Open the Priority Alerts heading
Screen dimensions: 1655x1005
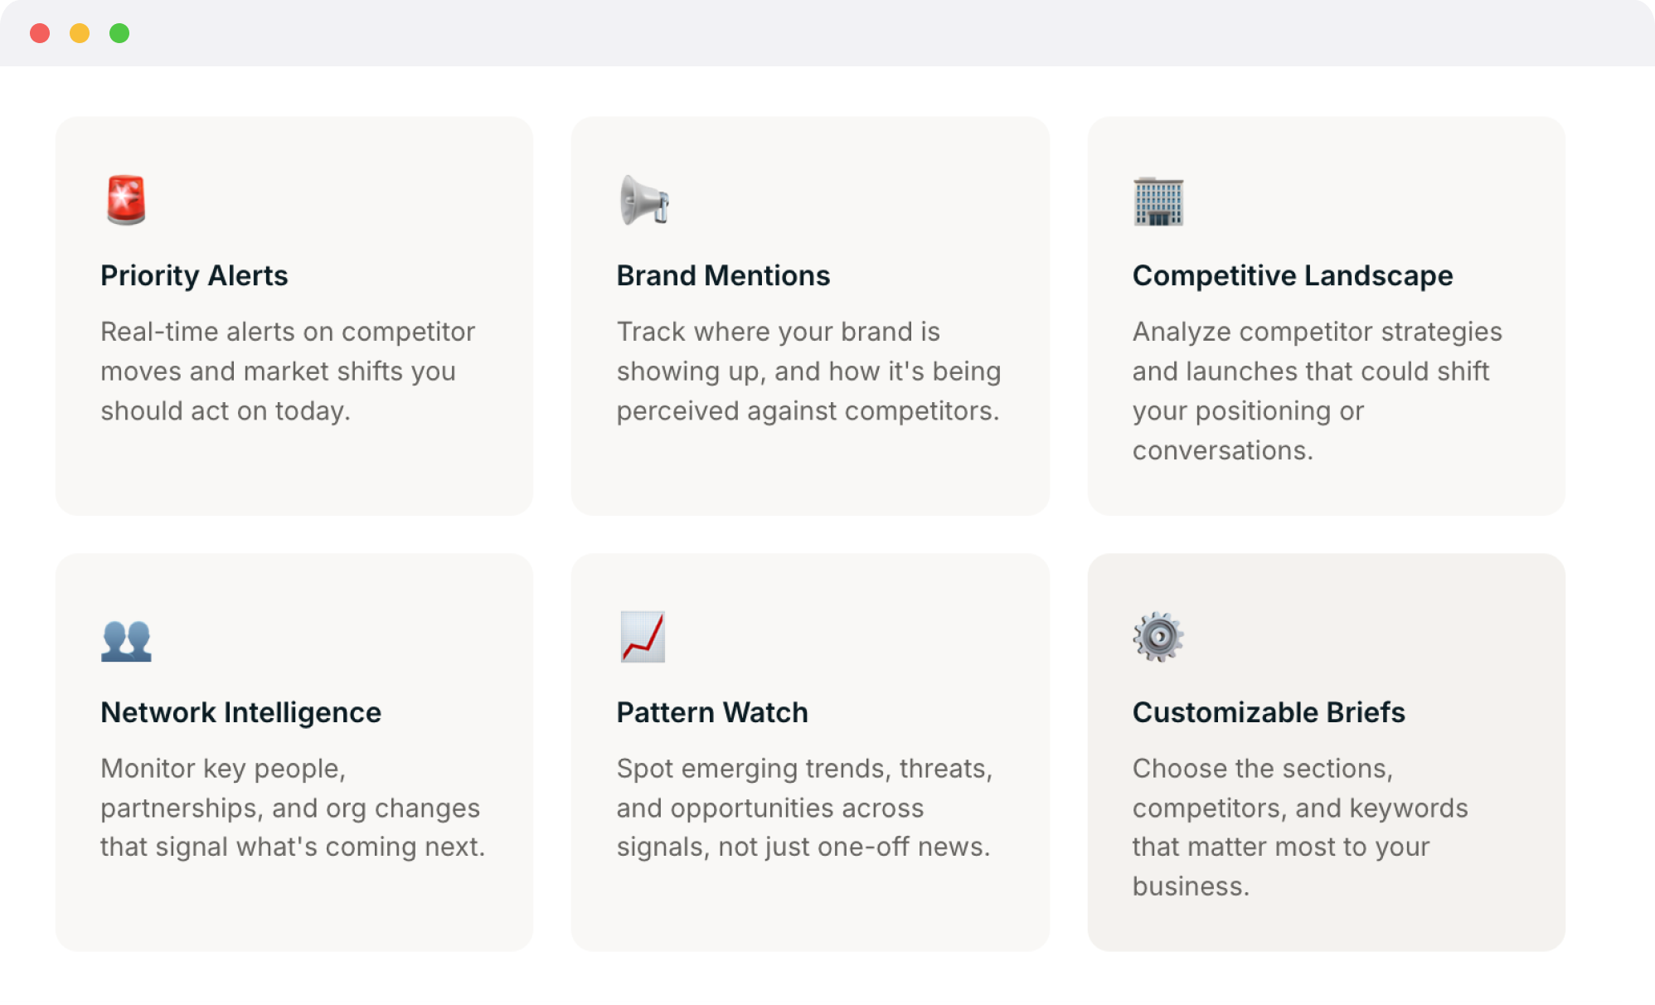194,275
